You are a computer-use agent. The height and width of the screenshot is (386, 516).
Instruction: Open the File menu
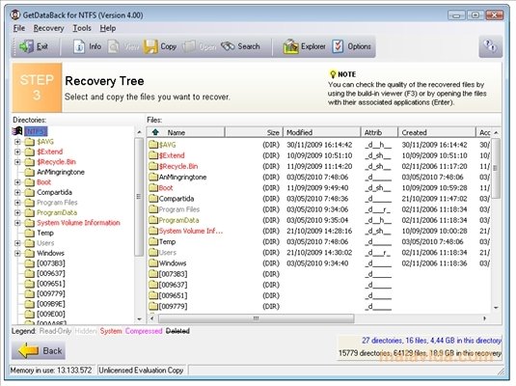pos(19,28)
